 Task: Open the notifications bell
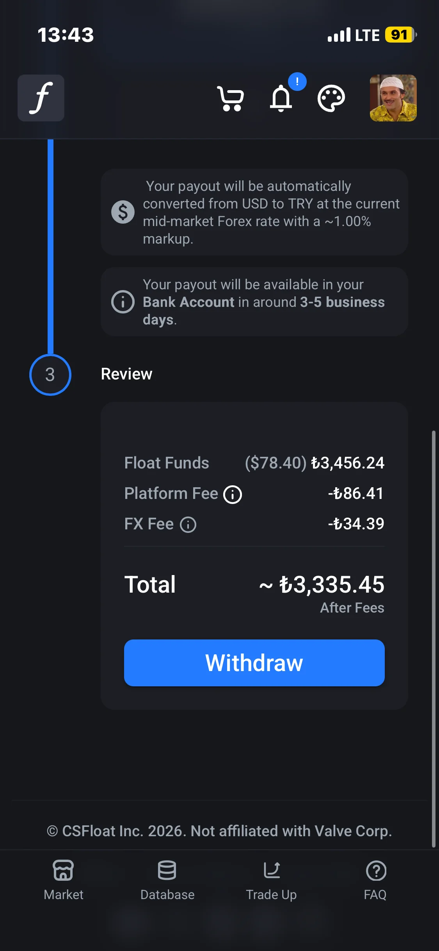tap(281, 98)
